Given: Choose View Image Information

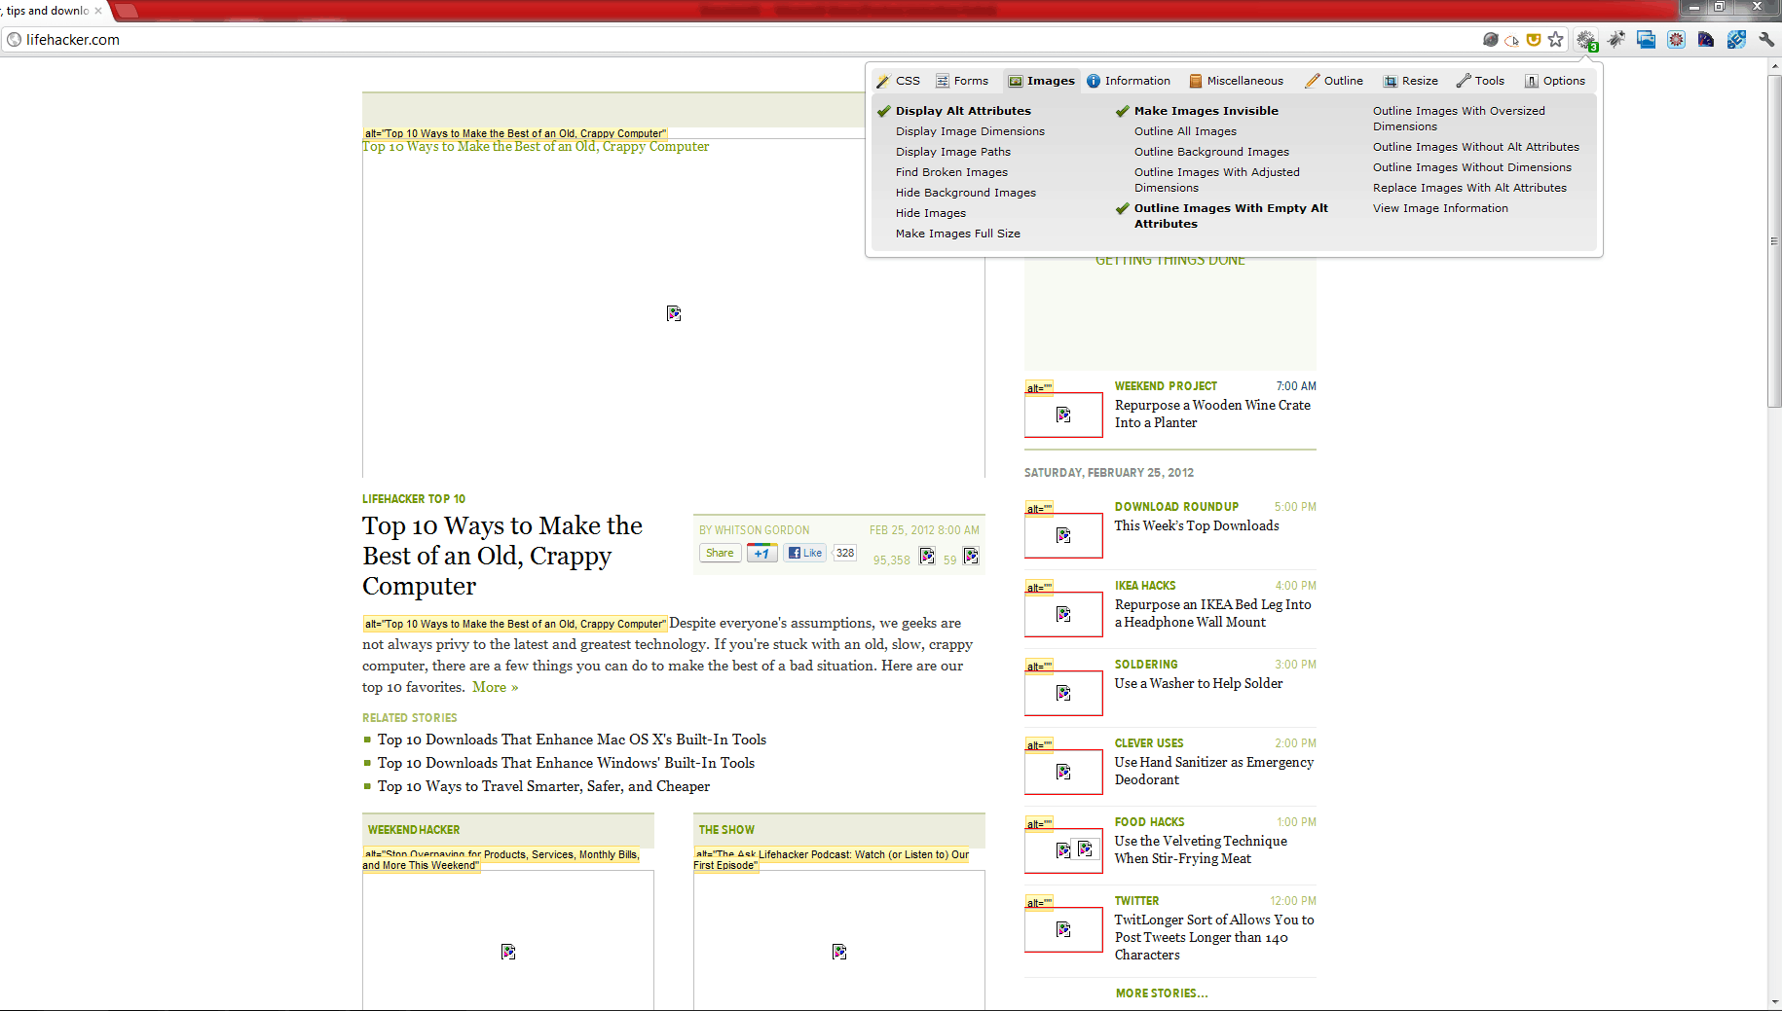Looking at the screenshot, I should click(1440, 208).
